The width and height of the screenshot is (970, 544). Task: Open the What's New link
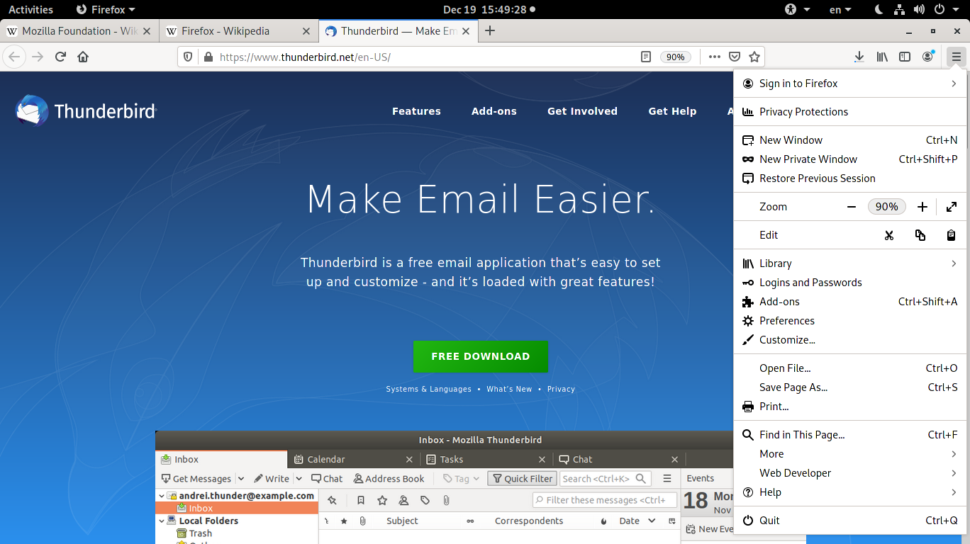509,389
